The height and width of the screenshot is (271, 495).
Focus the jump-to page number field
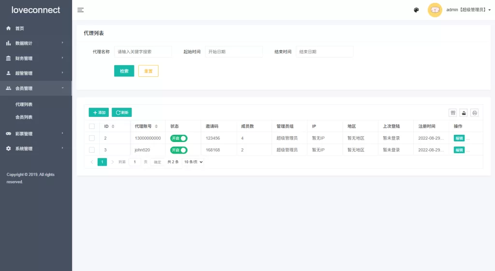[x=135, y=162]
